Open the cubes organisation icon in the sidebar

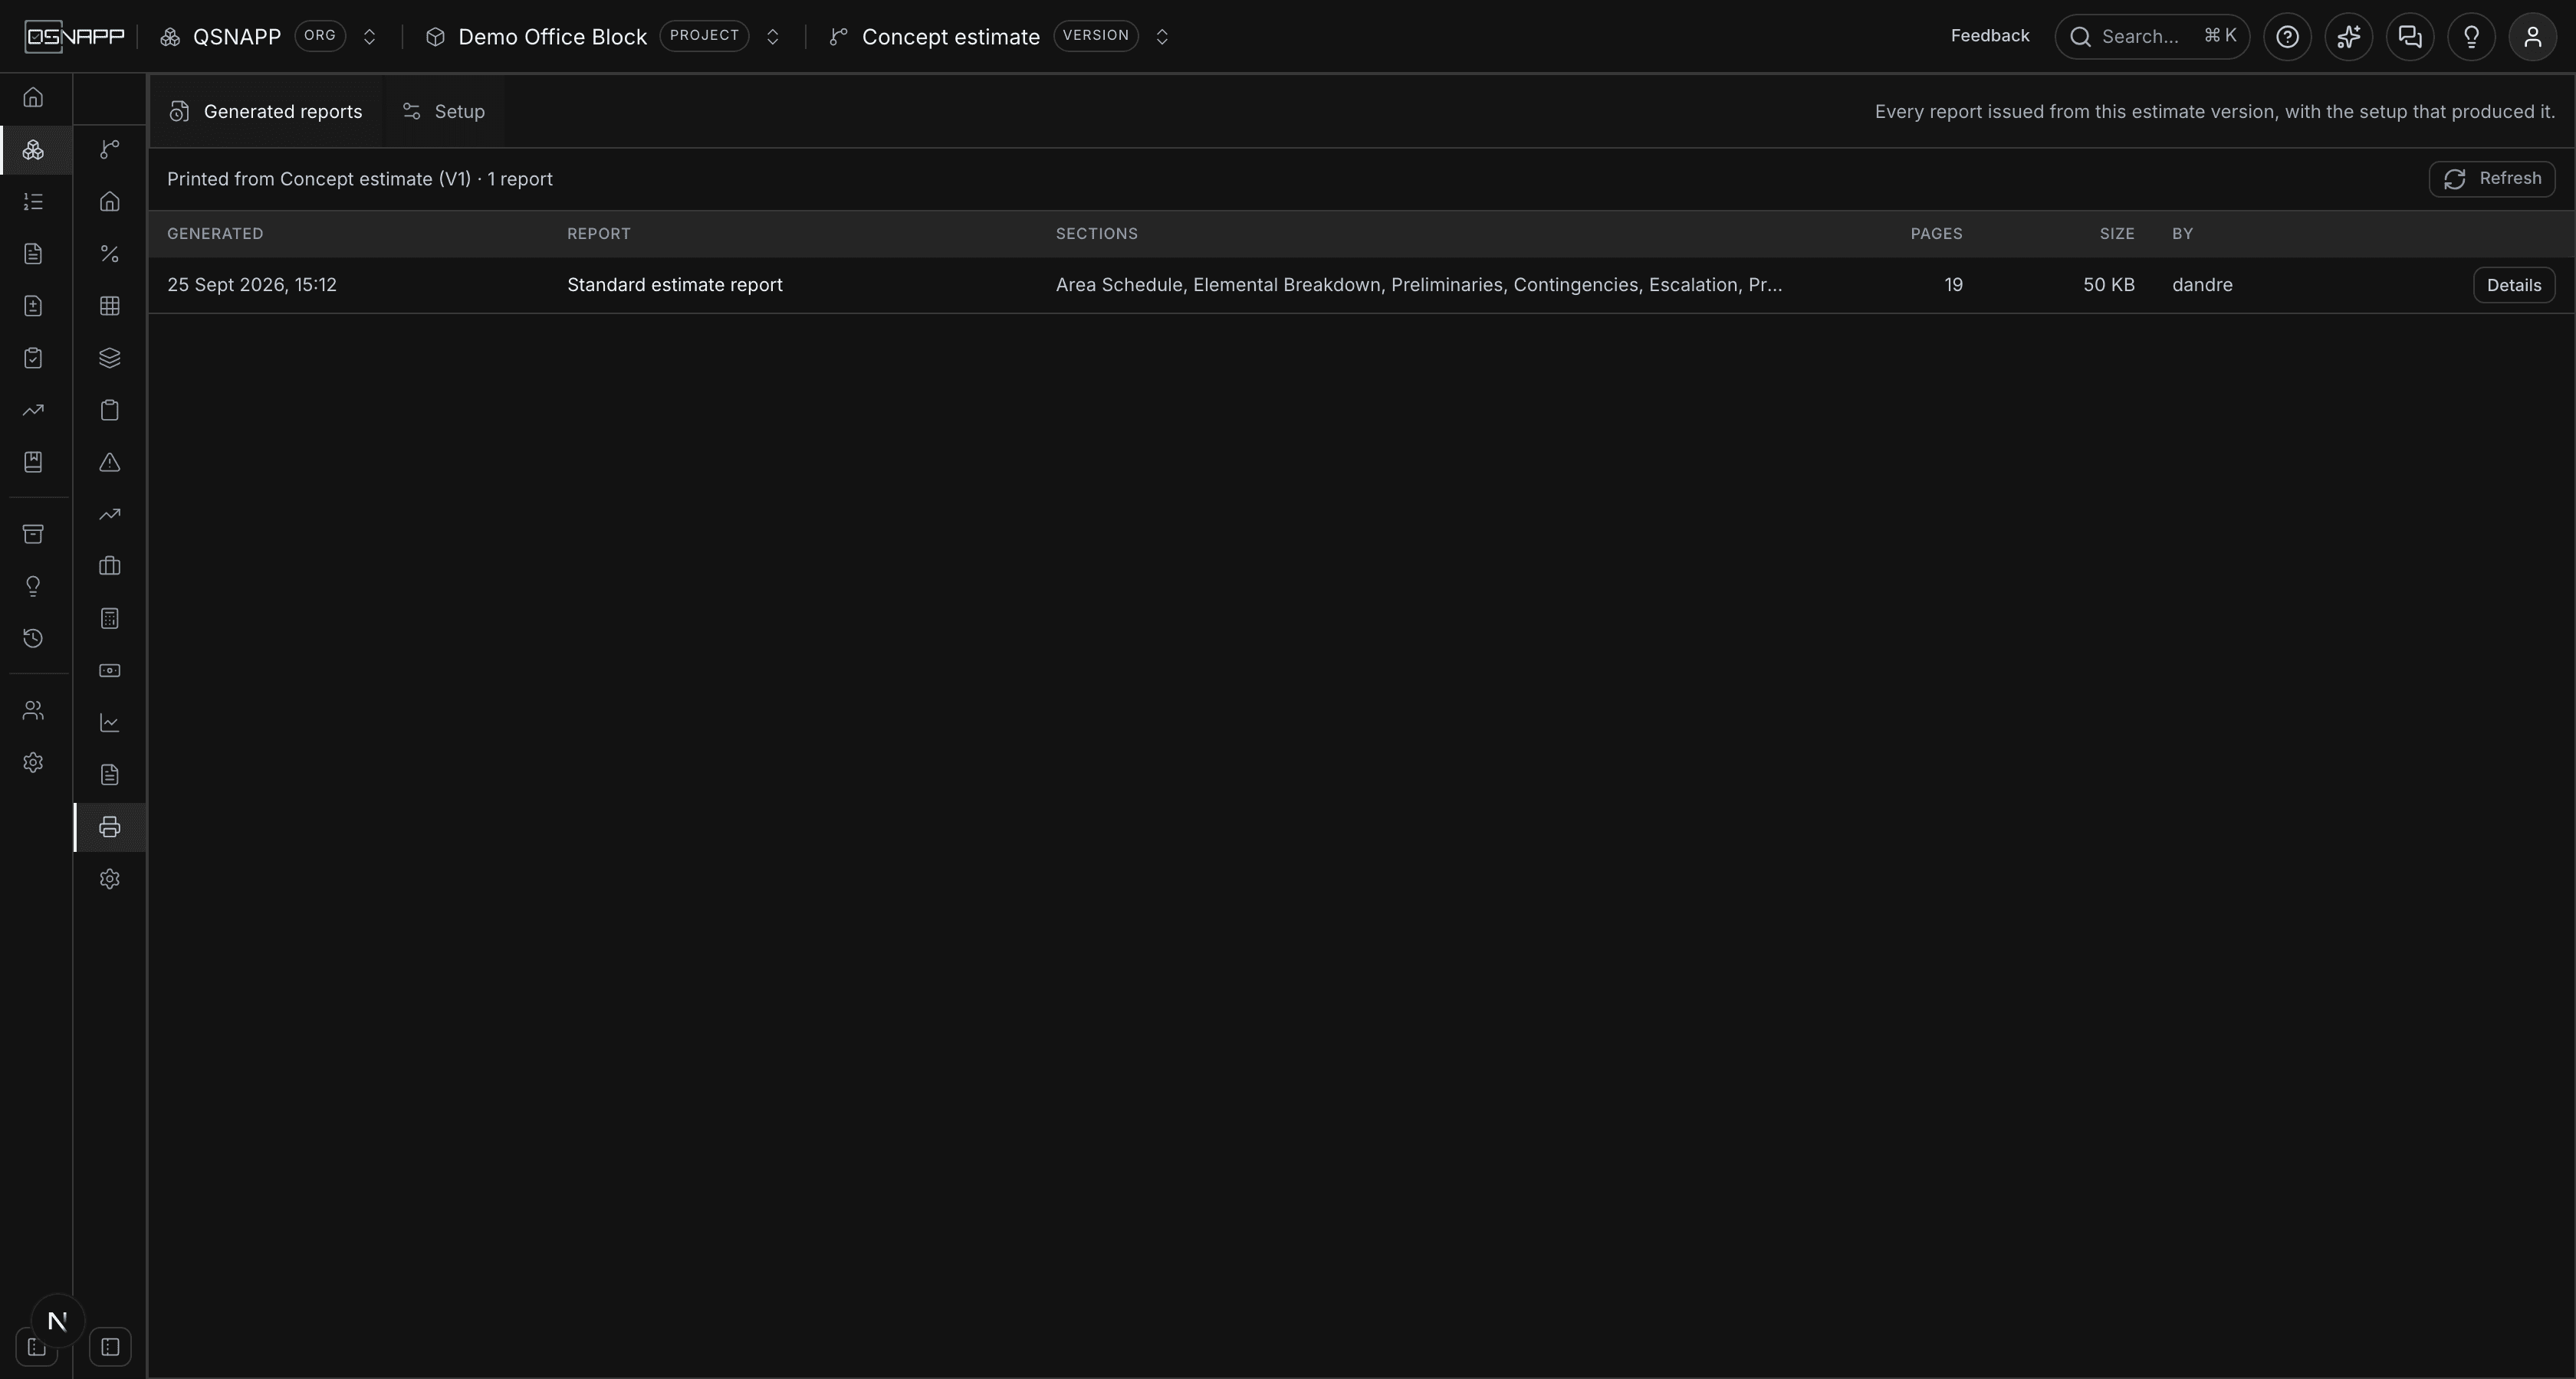pyautogui.click(x=33, y=150)
